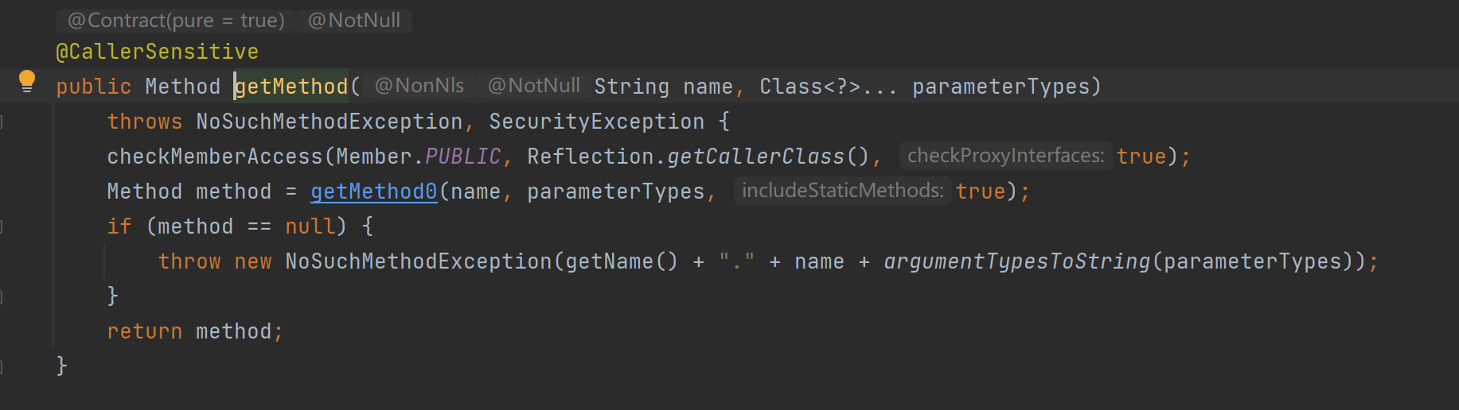Image resolution: width=1459 pixels, height=410 pixels.
Task: Click the NoSuchMethodException in the throws clause
Action: tap(330, 122)
